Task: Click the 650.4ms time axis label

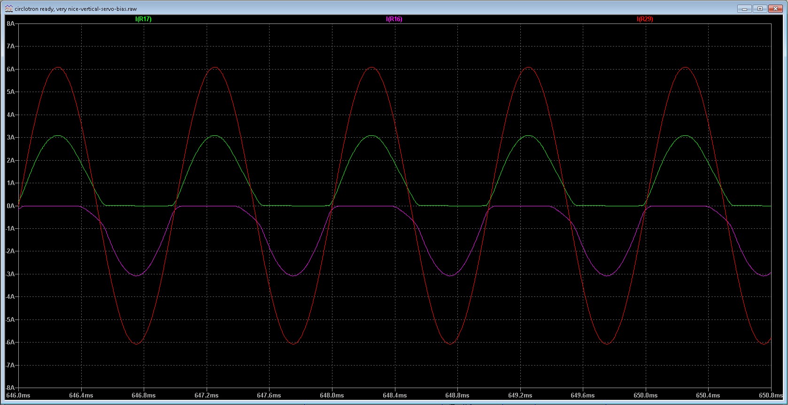Action: pyautogui.click(x=708, y=396)
